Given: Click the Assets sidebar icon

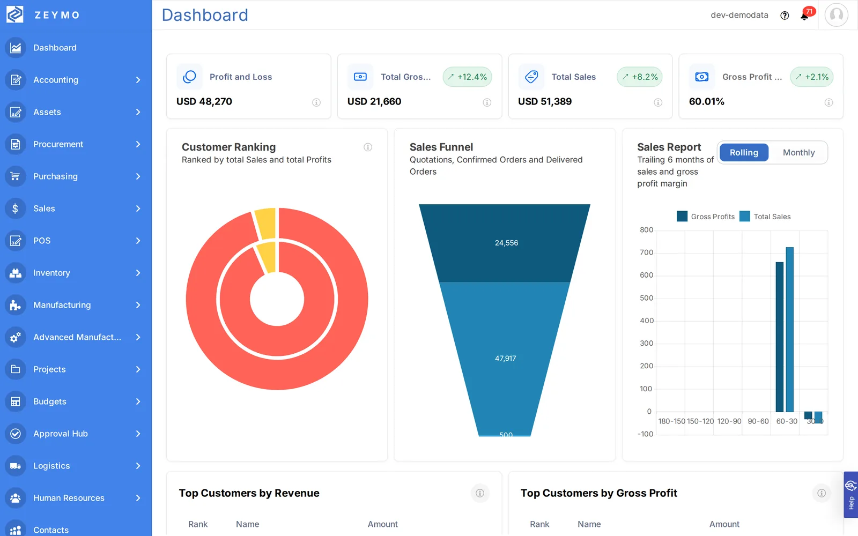Looking at the screenshot, I should pyautogui.click(x=16, y=112).
